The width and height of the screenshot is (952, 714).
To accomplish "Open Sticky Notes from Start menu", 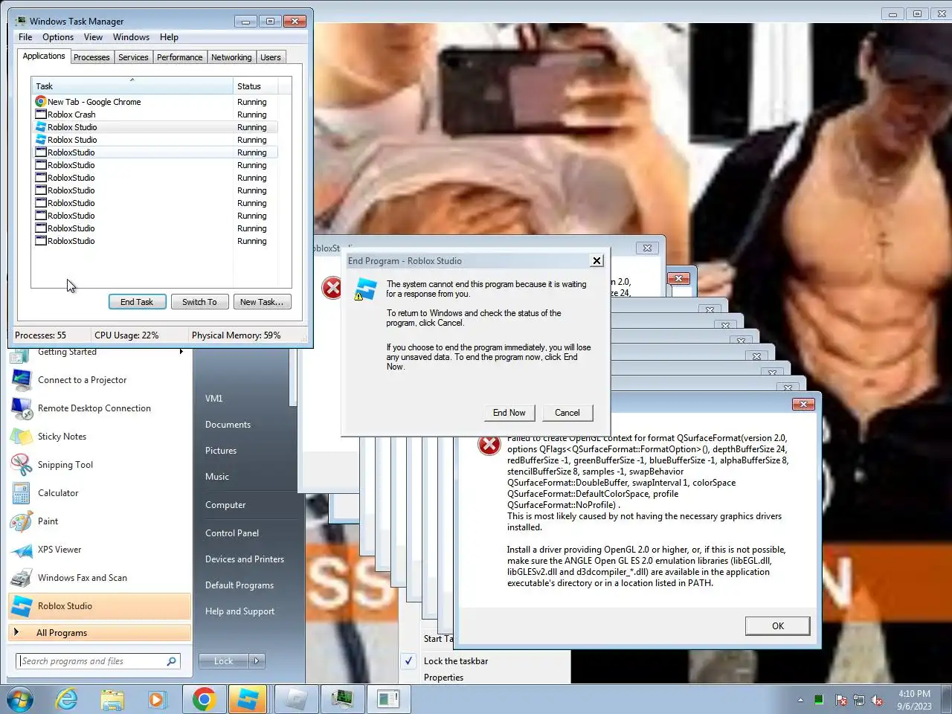I will point(100,437).
